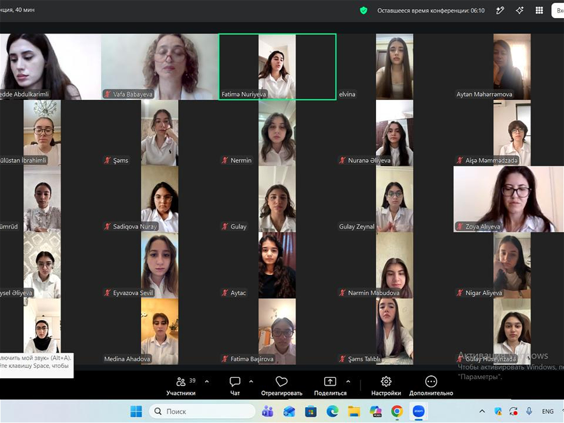The image size is (564, 423).
Task: Click the tray microphone icon
Action: (529, 411)
